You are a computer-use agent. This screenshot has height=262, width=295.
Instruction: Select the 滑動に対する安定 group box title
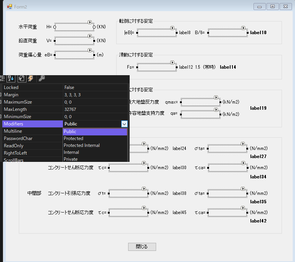[136, 55]
